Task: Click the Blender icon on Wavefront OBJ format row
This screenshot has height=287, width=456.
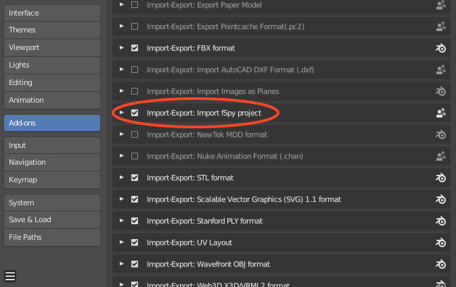Action: (441, 264)
